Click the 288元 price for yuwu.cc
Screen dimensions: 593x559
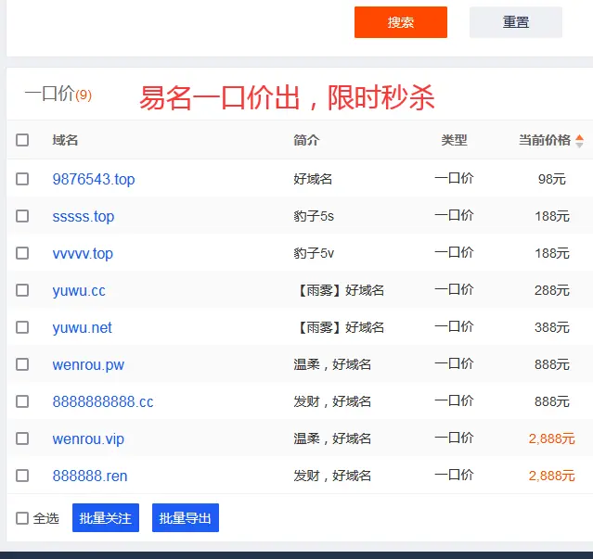point(552,290)
